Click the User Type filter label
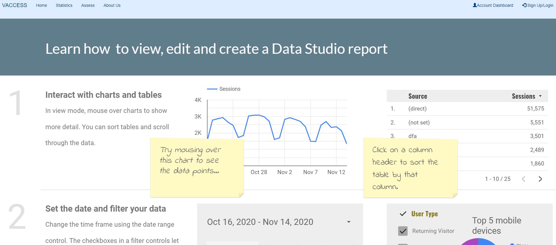 (424, 214)
